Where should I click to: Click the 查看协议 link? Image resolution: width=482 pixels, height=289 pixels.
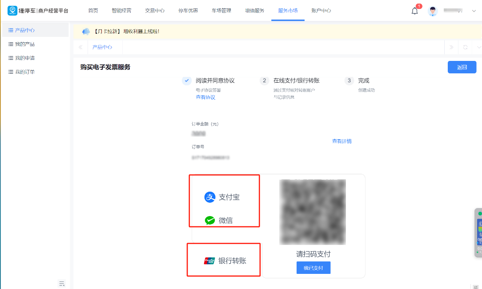tap(205, 97)
